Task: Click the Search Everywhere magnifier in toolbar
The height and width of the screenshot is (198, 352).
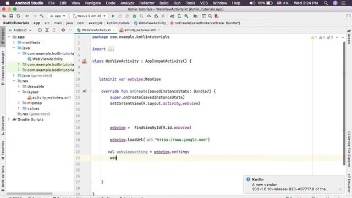Action: [210, 16]
